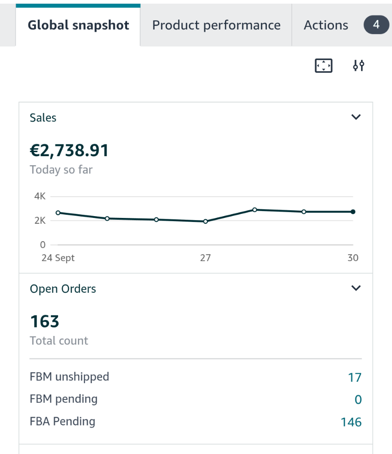Switch to the Product performance tab
This screenshot has width=392, height=454.
pos(216,25)
